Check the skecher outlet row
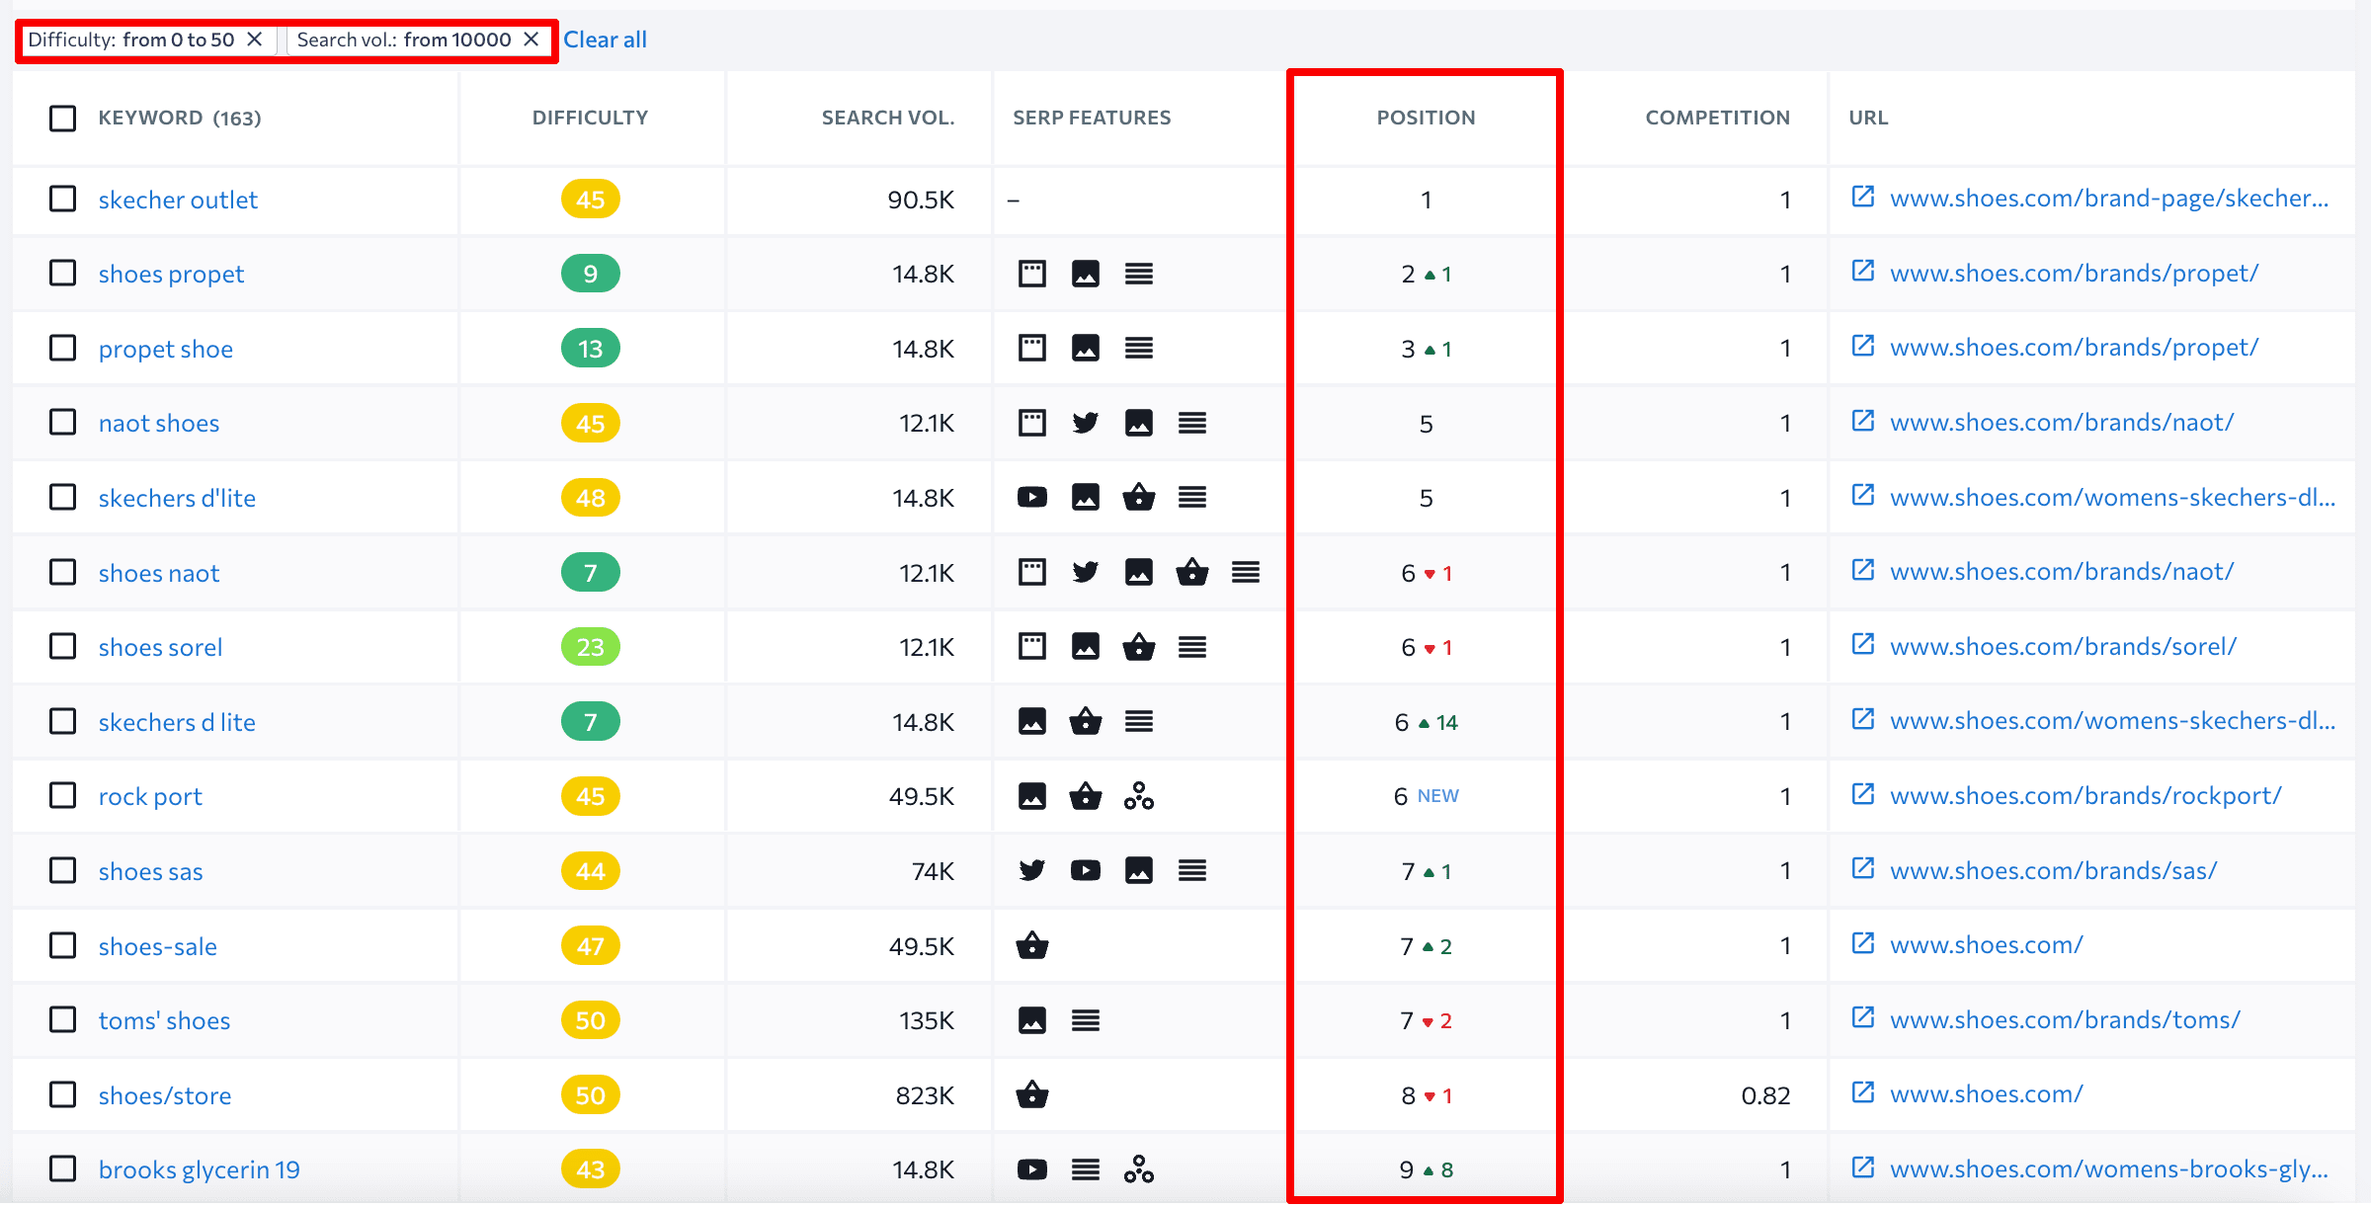 click(63, 199)
